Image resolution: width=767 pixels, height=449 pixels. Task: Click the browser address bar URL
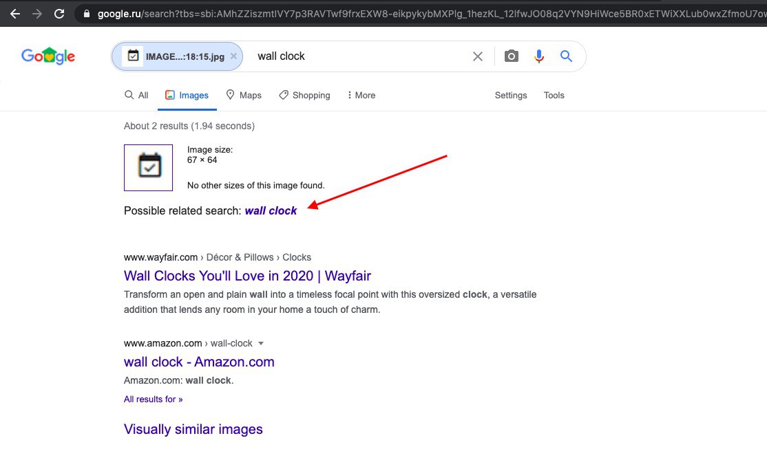[430, 14]
